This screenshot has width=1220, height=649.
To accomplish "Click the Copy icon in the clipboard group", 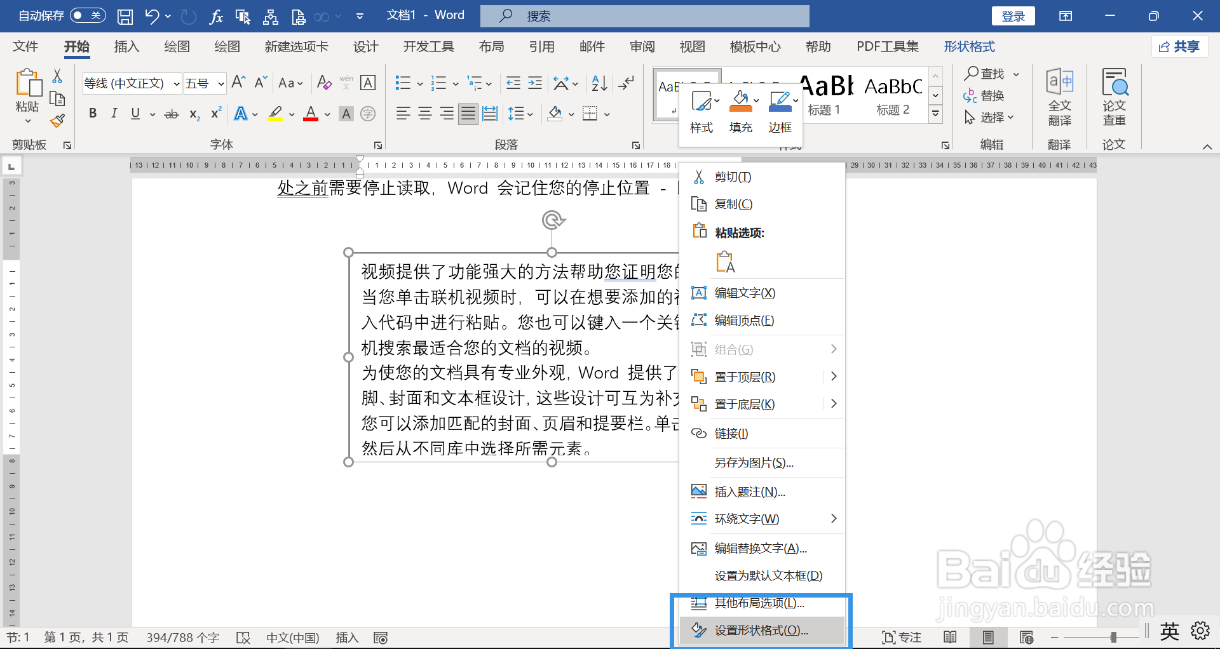I will tap(57, 98).
